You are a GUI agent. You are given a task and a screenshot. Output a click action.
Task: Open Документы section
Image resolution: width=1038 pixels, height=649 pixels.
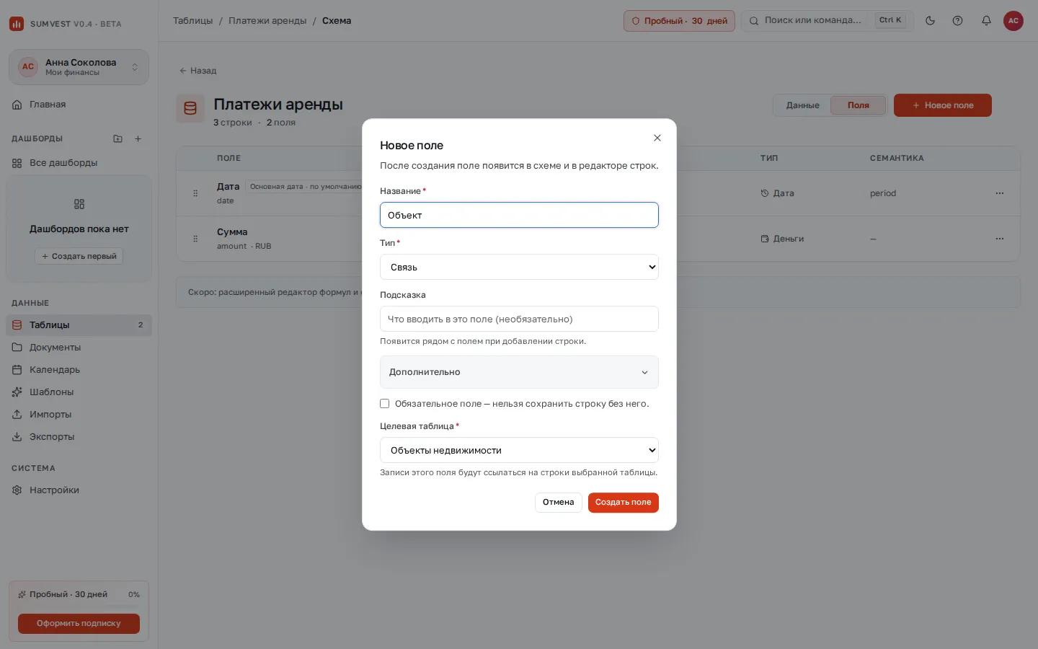click(79, 348)
